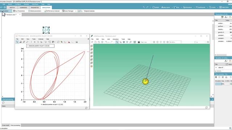Image resolution: width=232 pixels, height=130 pixels.
Task: Select the pointer tool in plot window toolbar
Action: click(17, 42)
